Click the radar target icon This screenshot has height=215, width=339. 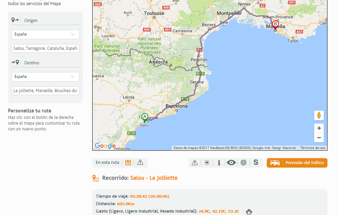click(x=244, y=163)
